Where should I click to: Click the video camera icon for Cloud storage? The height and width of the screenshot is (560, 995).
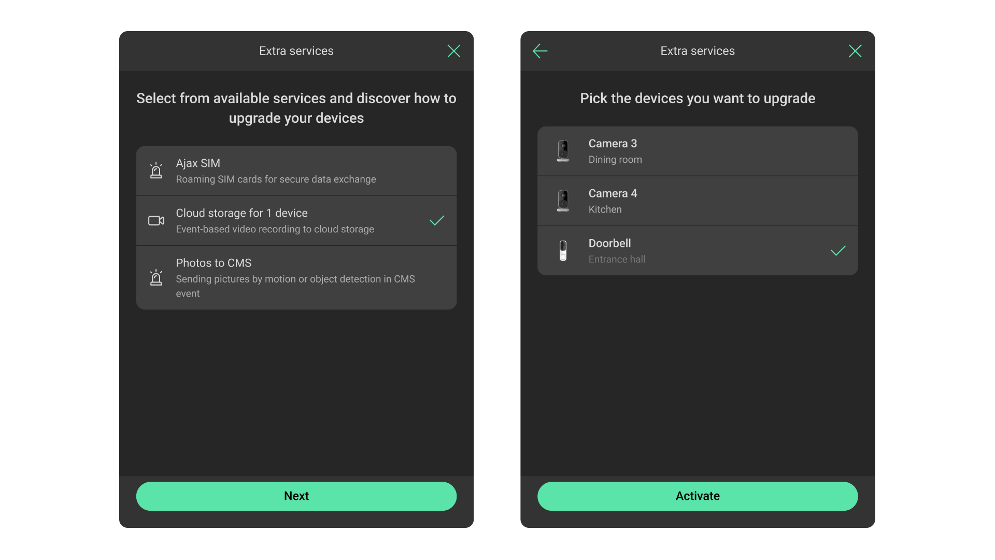[156, 220]
